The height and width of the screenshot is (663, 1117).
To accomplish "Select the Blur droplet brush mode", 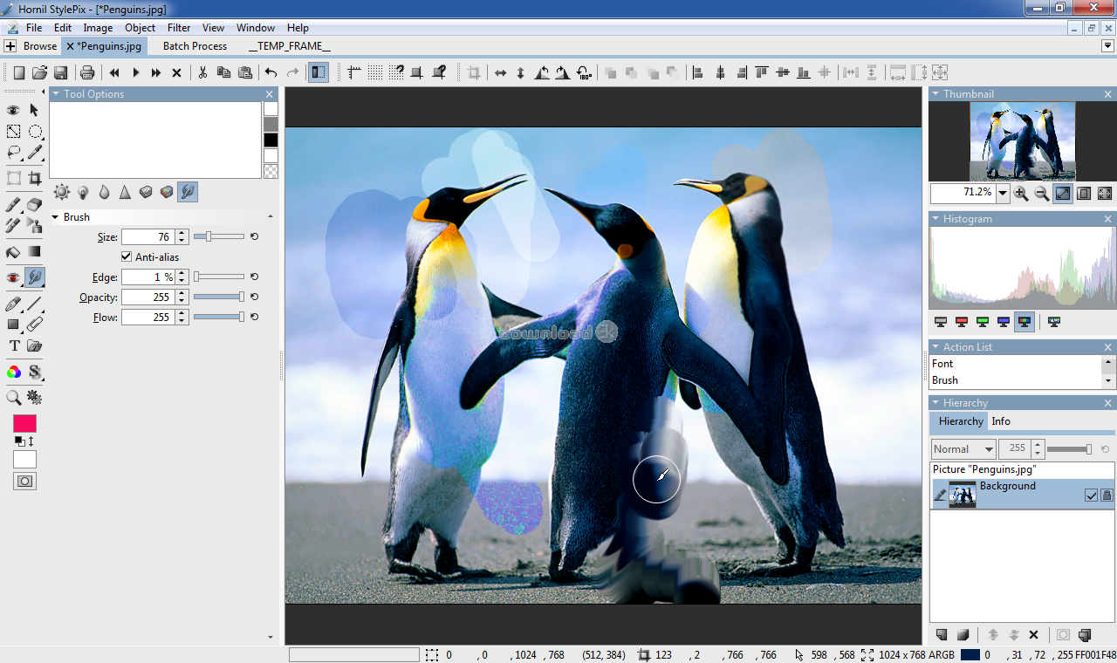I will pyautogui.click(x=104, y=192).
